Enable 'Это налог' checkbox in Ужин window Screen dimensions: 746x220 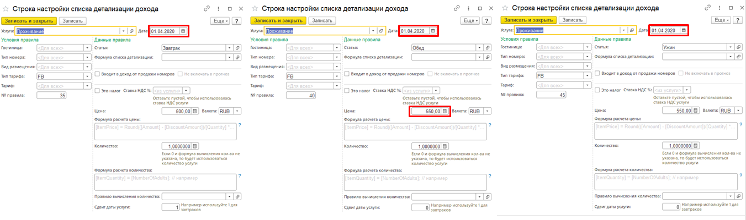597,90
